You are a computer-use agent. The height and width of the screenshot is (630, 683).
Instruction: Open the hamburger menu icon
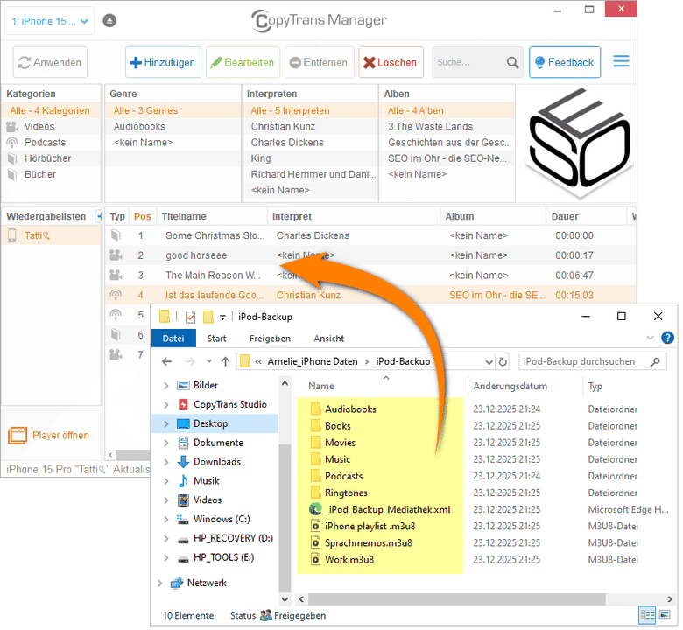(621, 62)
